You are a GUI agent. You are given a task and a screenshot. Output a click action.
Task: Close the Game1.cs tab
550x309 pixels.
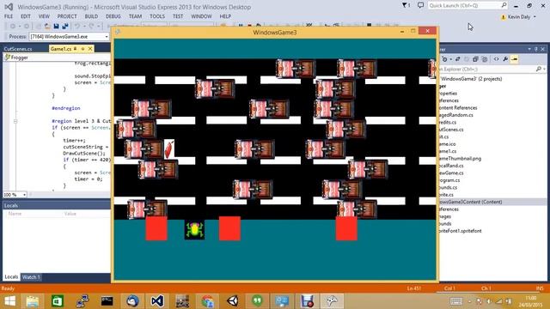(x=90, y=49)
